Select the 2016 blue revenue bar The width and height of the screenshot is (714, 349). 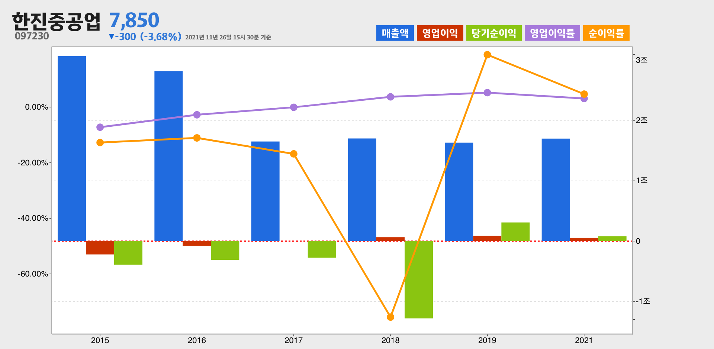tap(168, 156)
